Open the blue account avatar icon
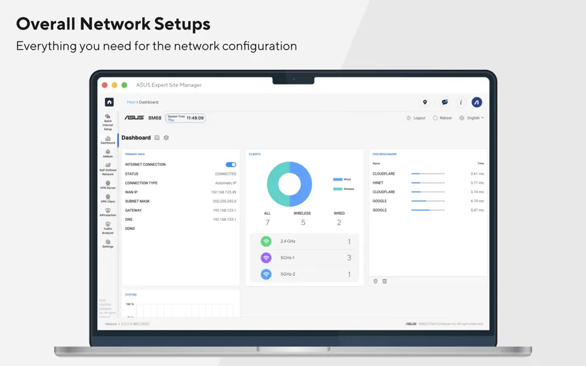 click(x=477, y=102)
